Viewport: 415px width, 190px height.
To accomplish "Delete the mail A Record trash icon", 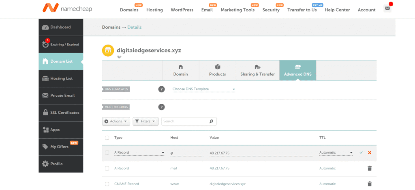I will [x=370, y=168].
